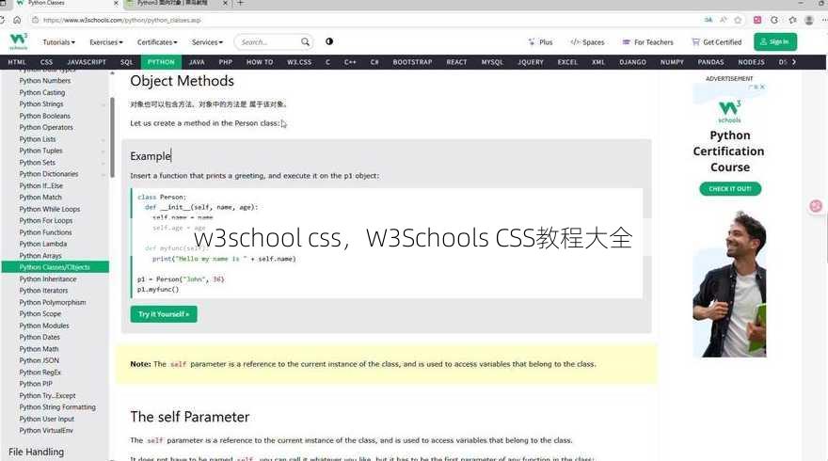Open the For Teachers link
Image resolution: width=828 pixels, height=461 pixels.
(x=648, y=42)
